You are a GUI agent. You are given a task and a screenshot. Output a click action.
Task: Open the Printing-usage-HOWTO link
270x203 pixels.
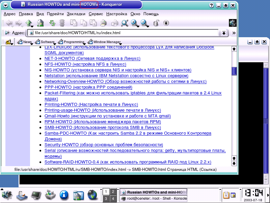(x=103, y=110)
